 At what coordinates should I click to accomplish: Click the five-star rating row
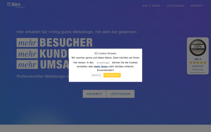[198, 63]
